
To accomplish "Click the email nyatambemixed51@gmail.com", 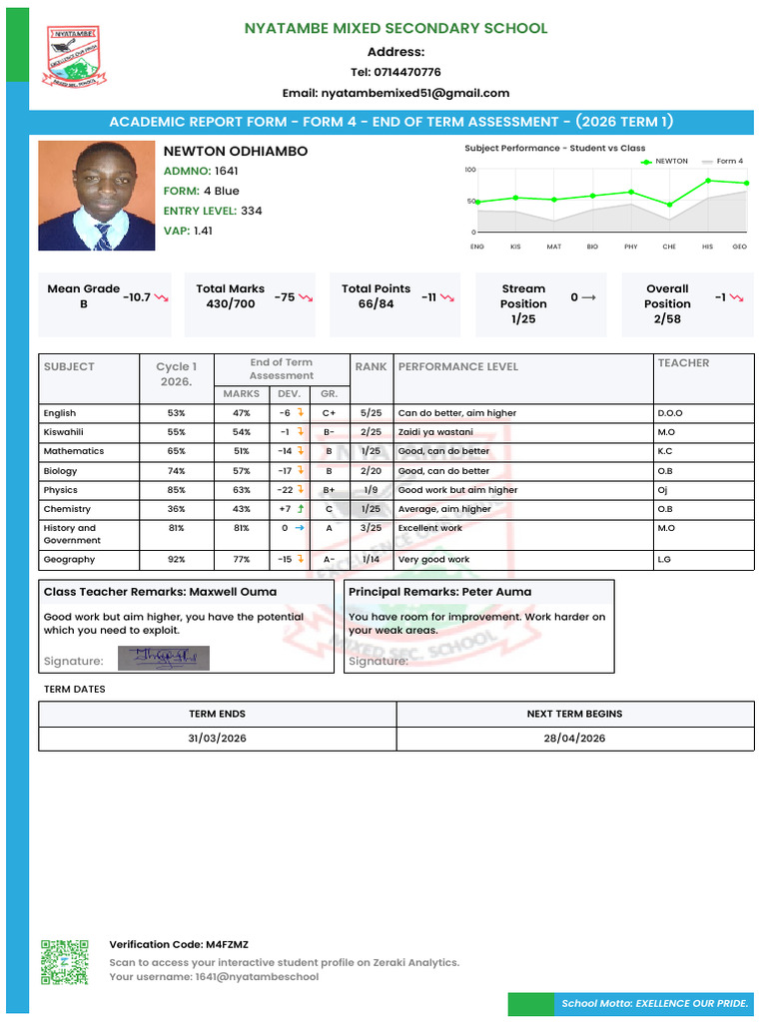I will (414, 93).
